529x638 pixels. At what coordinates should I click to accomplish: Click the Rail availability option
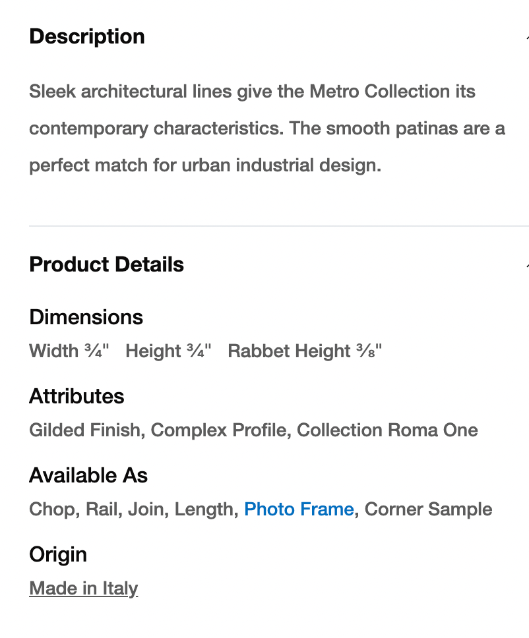[x=102, y=509]
